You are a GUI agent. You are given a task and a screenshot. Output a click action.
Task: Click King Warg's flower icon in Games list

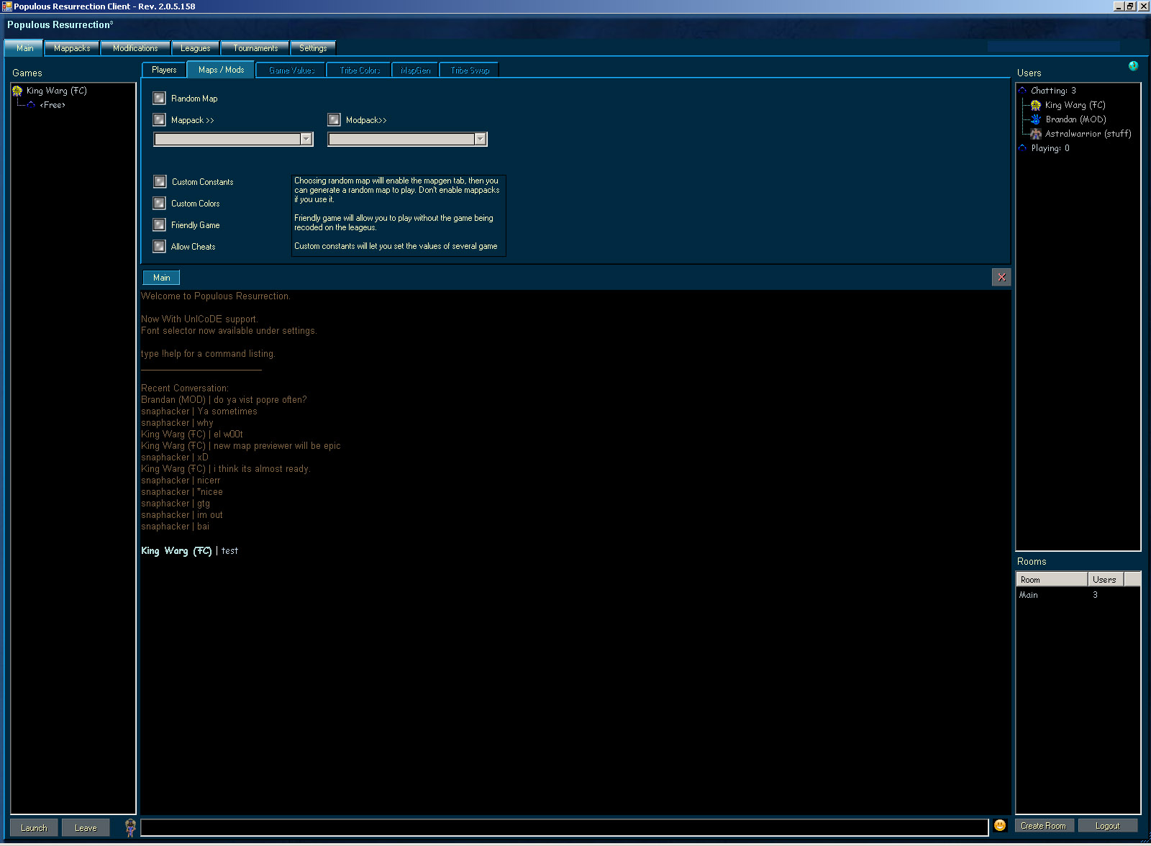tap(17, 91)
